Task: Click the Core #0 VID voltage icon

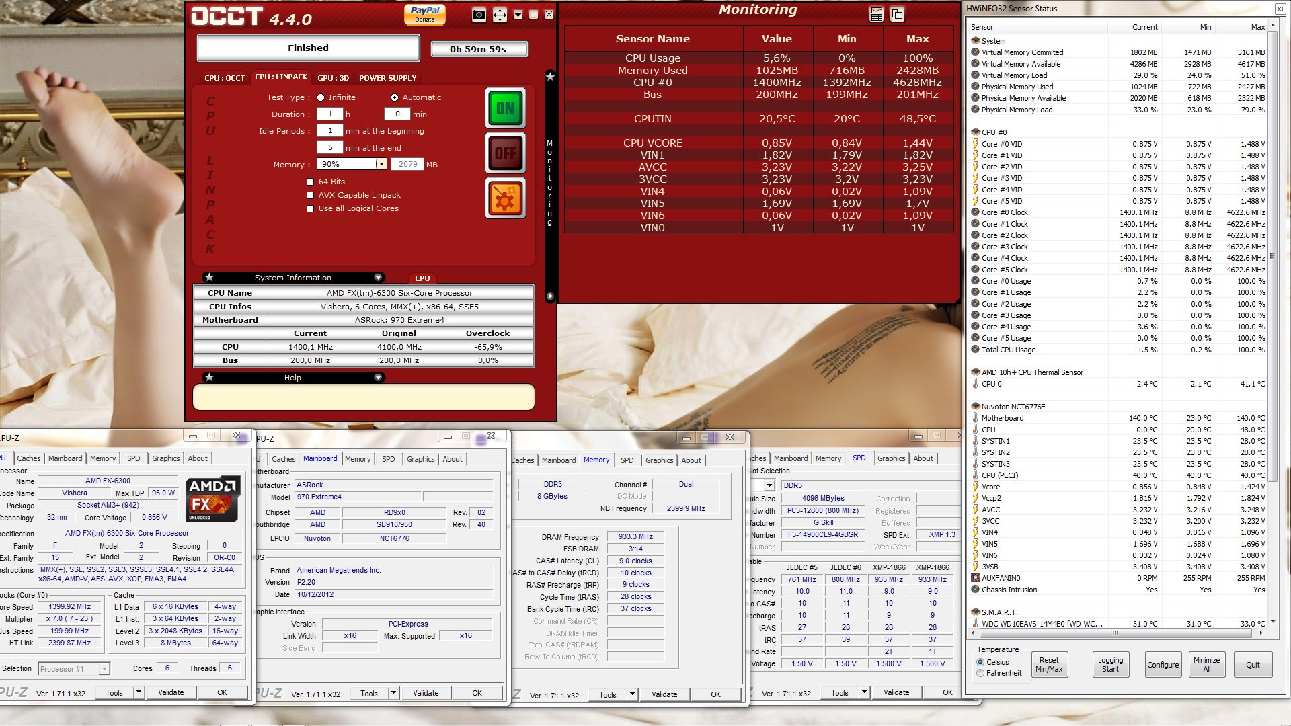Action: click(976, 144)
